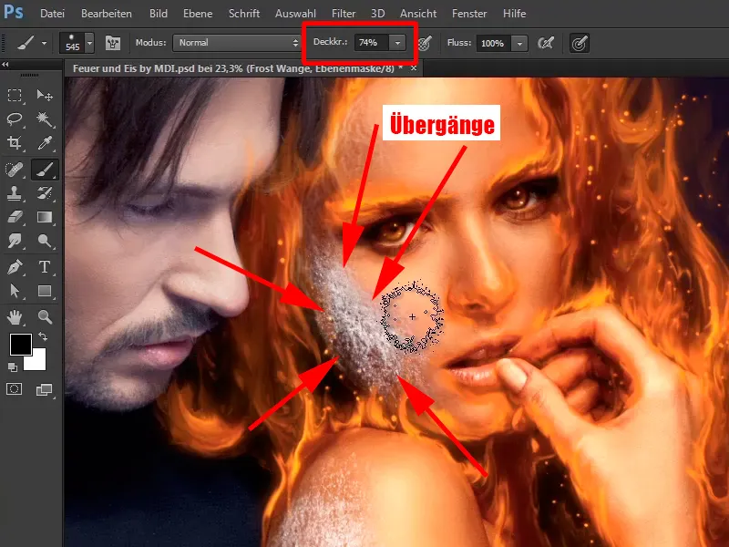The height and width of the screenshot is (547, 729).
Task: Select the Eyedropper tool
Action: coord(44,143)
